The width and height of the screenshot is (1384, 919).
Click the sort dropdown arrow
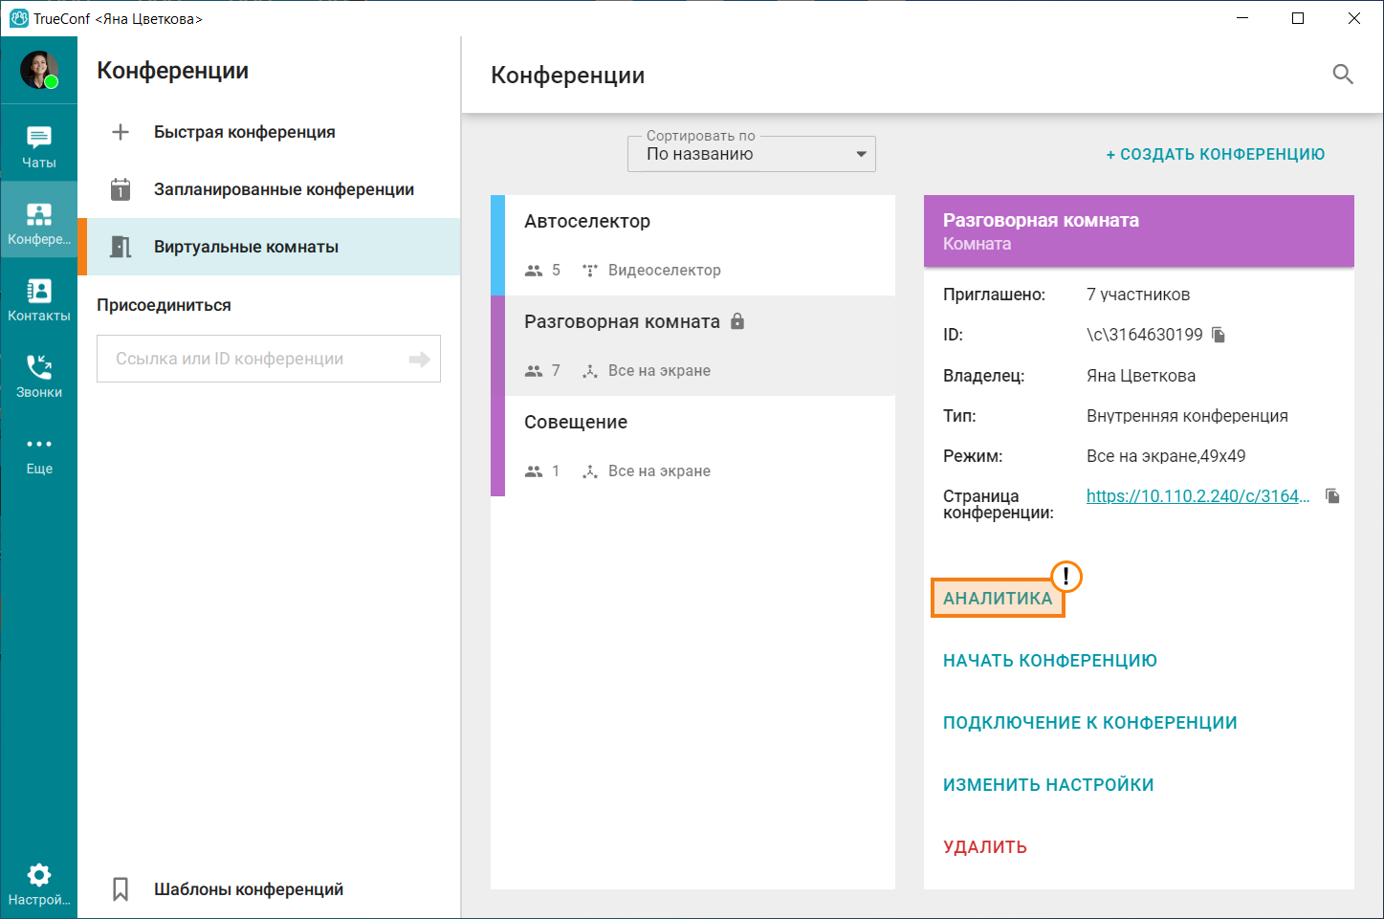pyautogui.click(x=861, y=154)
